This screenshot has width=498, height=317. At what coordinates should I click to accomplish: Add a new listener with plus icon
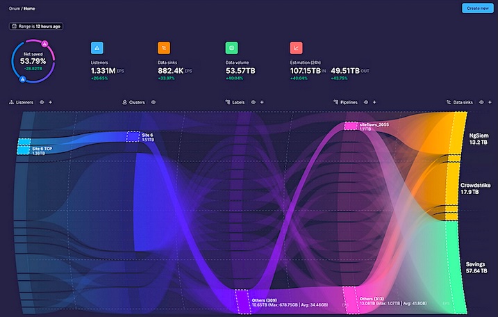pyautogui.click(x=50, y=102)
